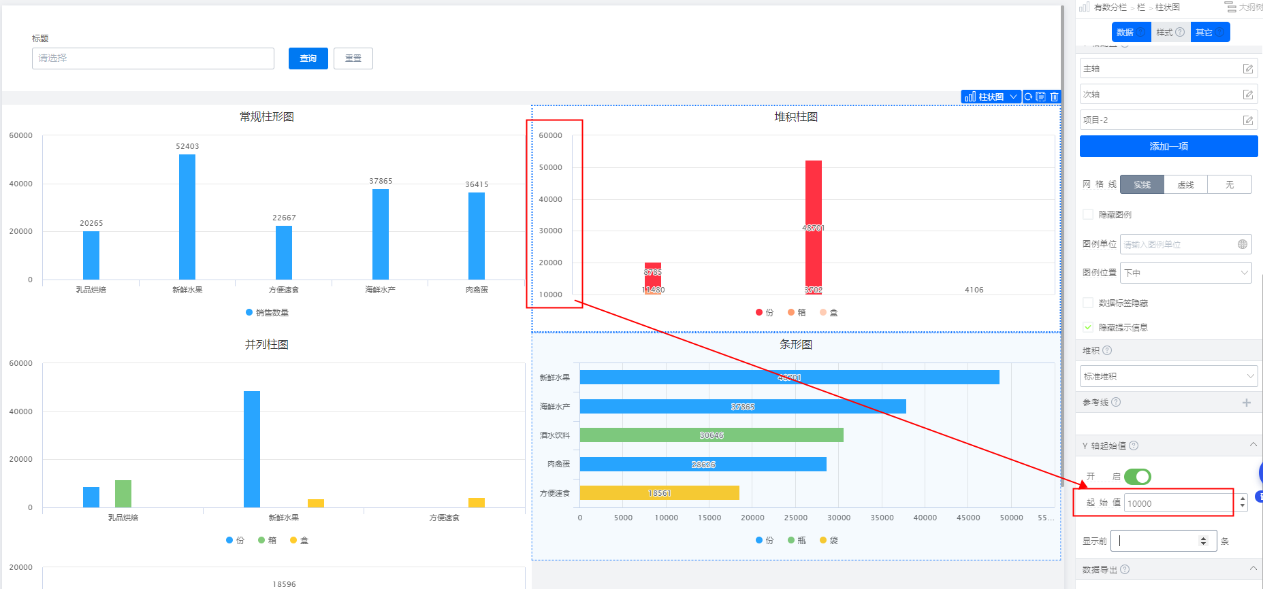Click the 袋 yellow legend marker in 条形图
This screenshot has height=589, width=1263.
823,540
